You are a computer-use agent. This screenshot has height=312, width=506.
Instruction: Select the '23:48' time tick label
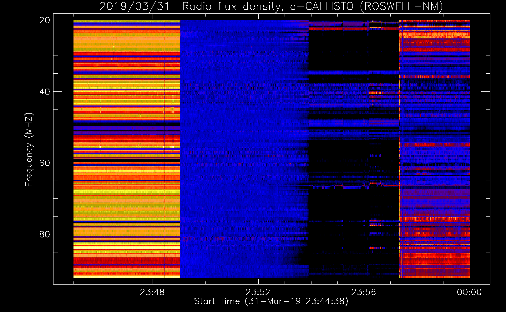click(152, 292)
